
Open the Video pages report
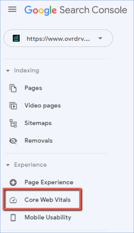[43, 106]
